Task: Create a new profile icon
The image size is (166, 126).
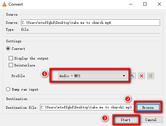Action: (151, 76)
